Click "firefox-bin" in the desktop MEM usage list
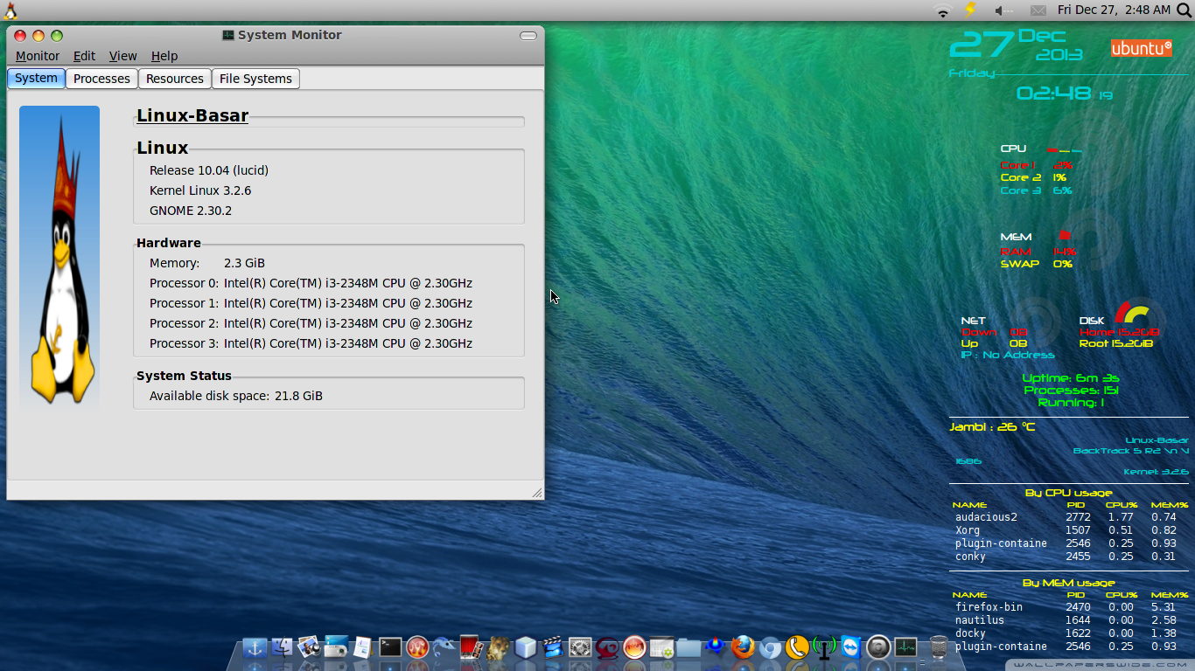 989,607
